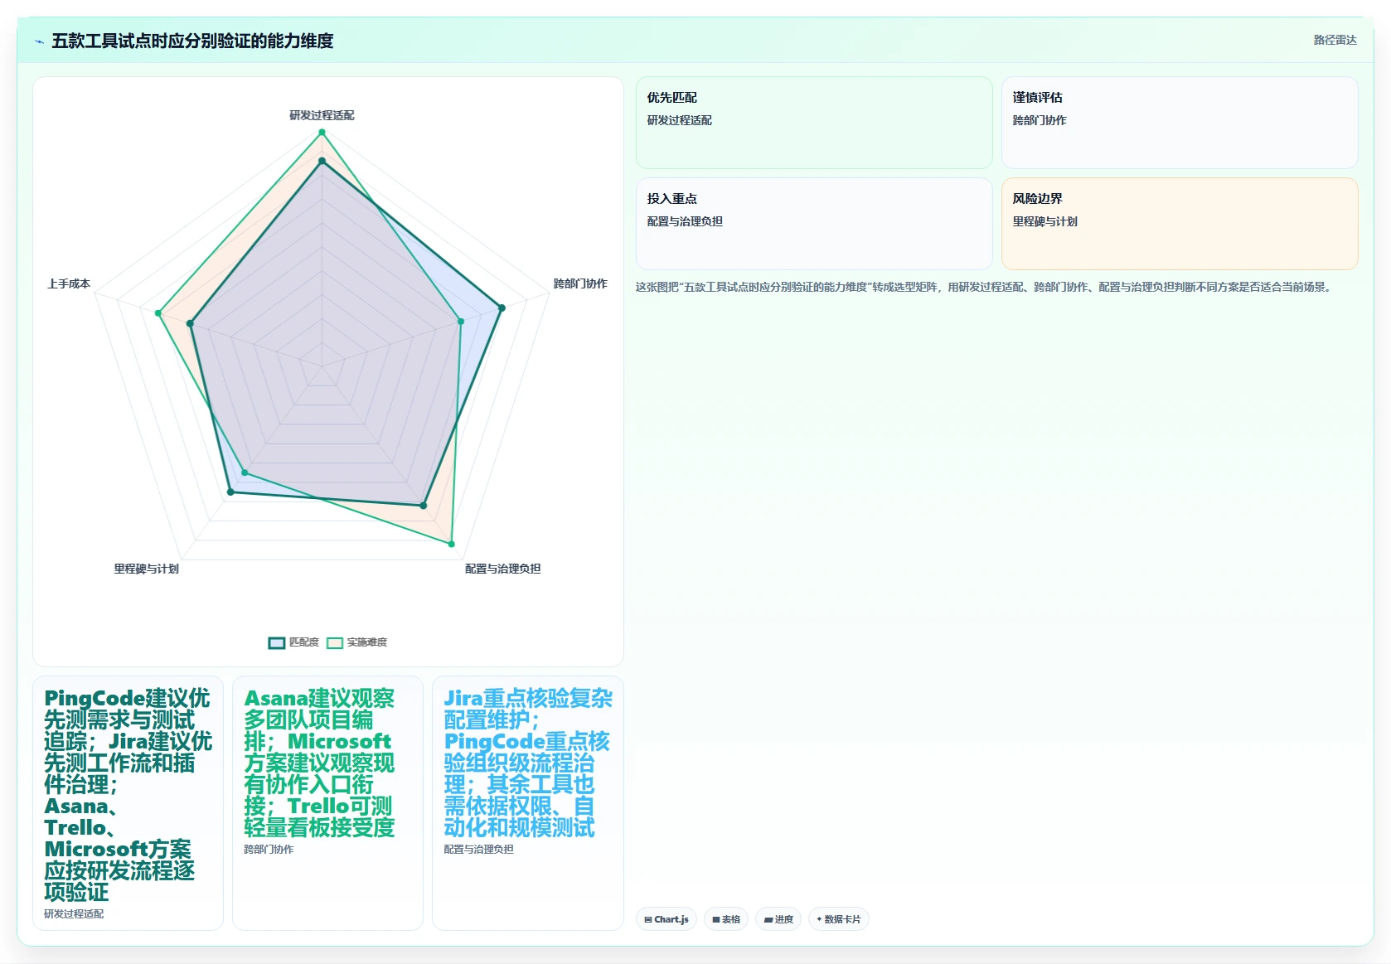The height and width of the screenshot is (964, 1391).
Task: Click the title 五款工具试点时应分别验证的能力维度
Action: [x=192, y=41]
